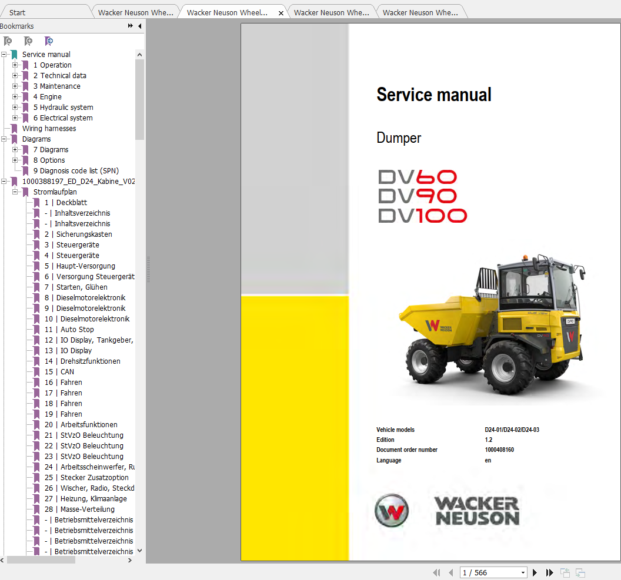
Task: Click the last page navigation icon
Action: pyautogui.click(x=549, y=572)
